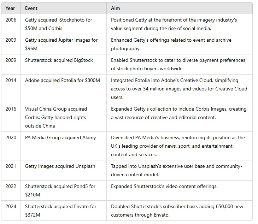
Task: Click the aim text about Shutterstock's video content
Action: click(x=164, y=186)
